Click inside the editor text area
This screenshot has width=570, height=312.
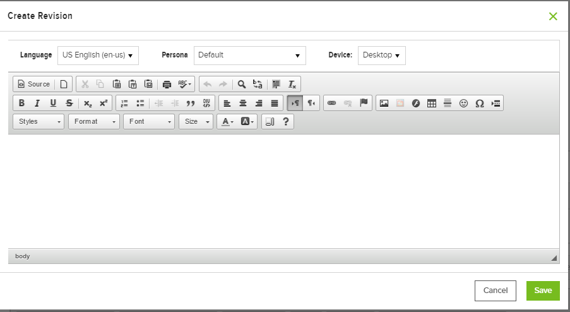click(x=283, y=191)
